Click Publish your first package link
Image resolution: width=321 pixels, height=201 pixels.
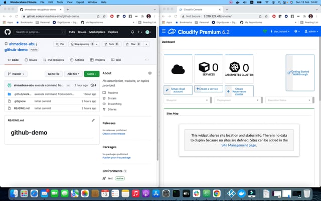pos(116,158)
